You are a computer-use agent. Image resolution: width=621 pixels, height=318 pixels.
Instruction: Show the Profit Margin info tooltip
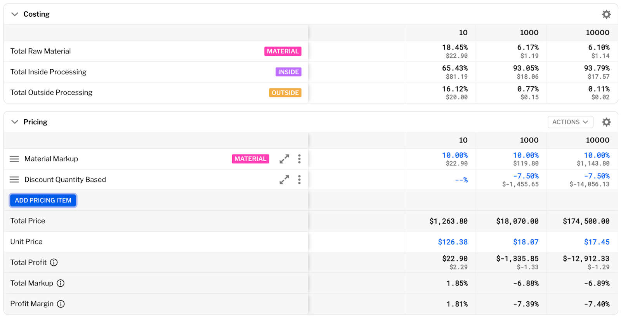click(x=61, y=304)
